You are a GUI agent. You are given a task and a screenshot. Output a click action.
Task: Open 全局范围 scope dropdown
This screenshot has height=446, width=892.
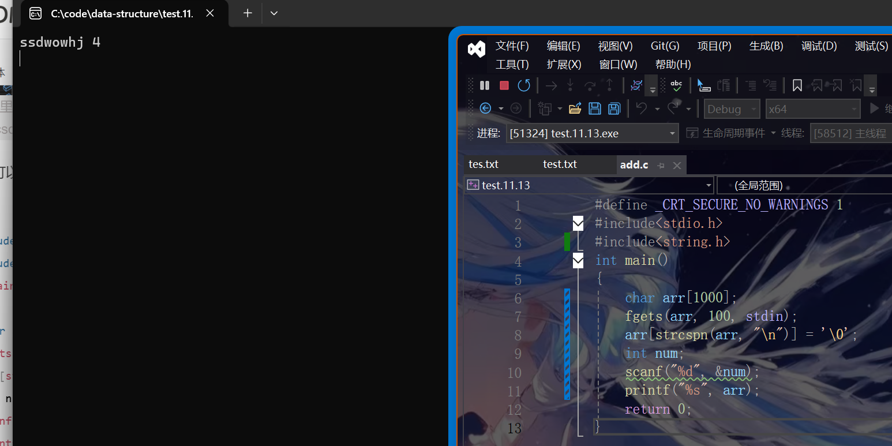click(x=804, y=185)
